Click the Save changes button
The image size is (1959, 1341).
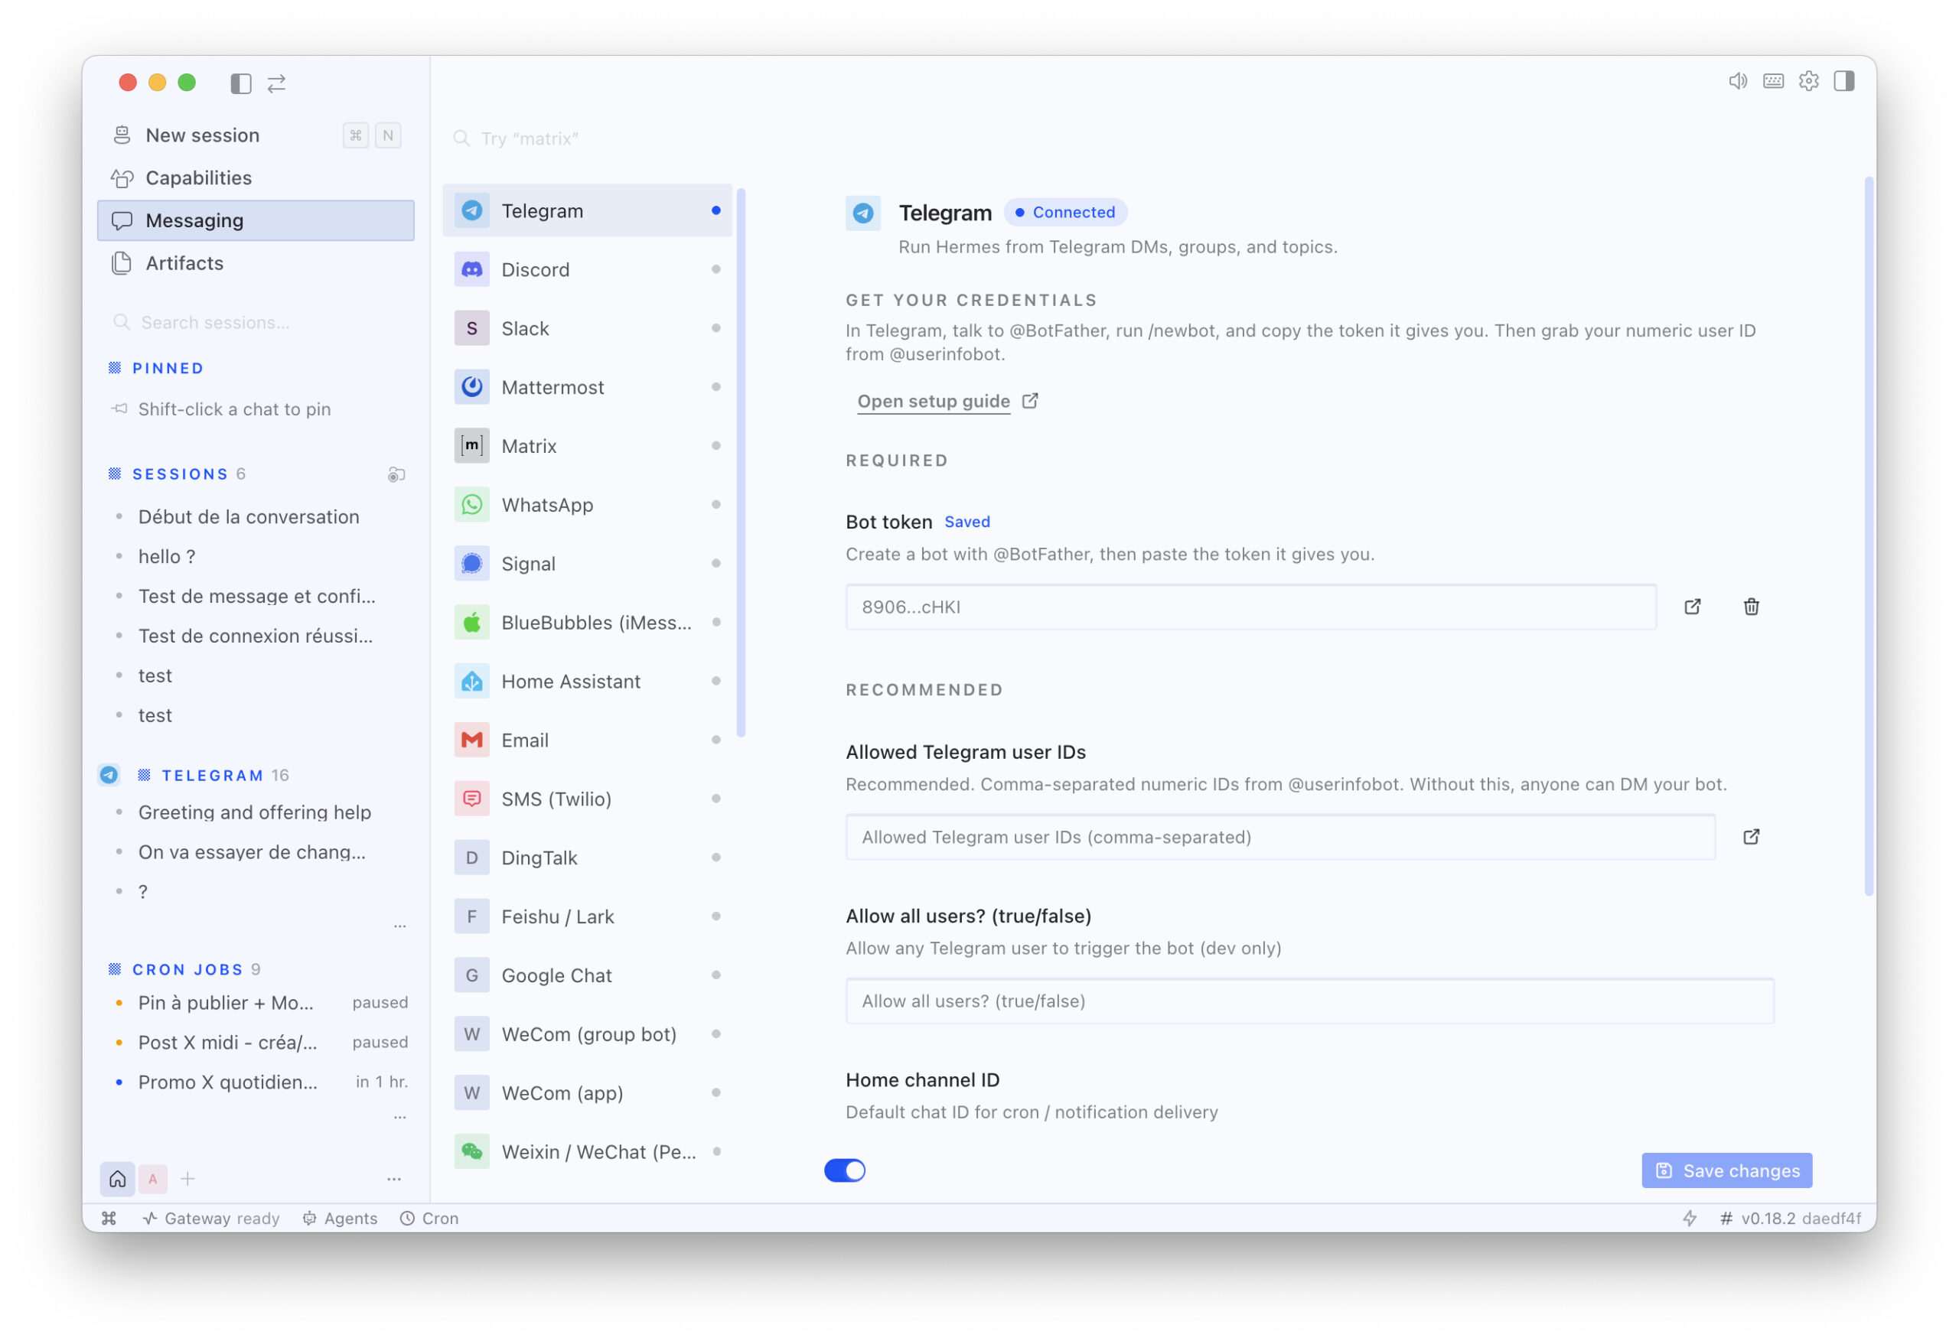[1727, 1170]
